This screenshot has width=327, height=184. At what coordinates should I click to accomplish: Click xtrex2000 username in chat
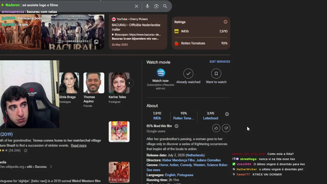(244, 164)
